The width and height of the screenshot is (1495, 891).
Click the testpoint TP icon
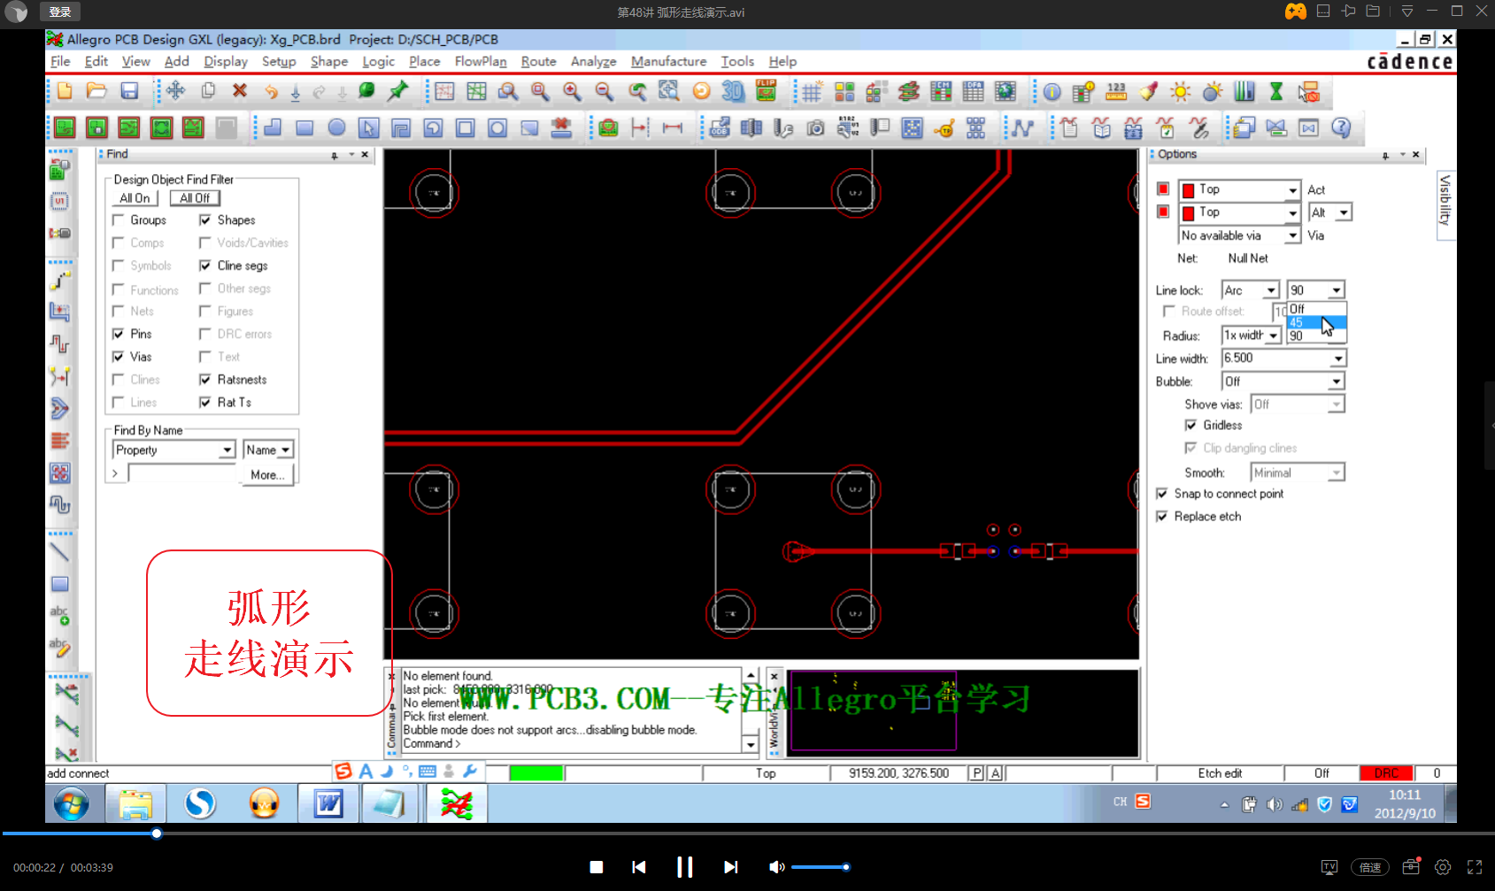tap(944, 127)
